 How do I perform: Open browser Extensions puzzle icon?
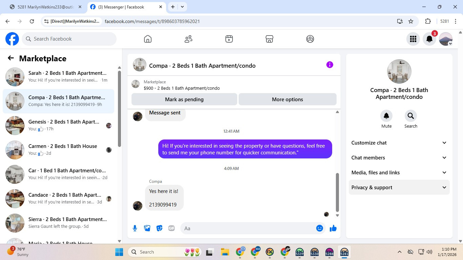pos(428,21)
